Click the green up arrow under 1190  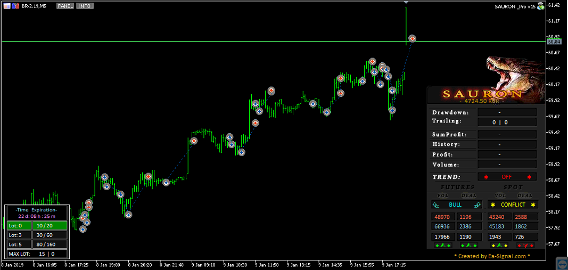pos(469,246)
